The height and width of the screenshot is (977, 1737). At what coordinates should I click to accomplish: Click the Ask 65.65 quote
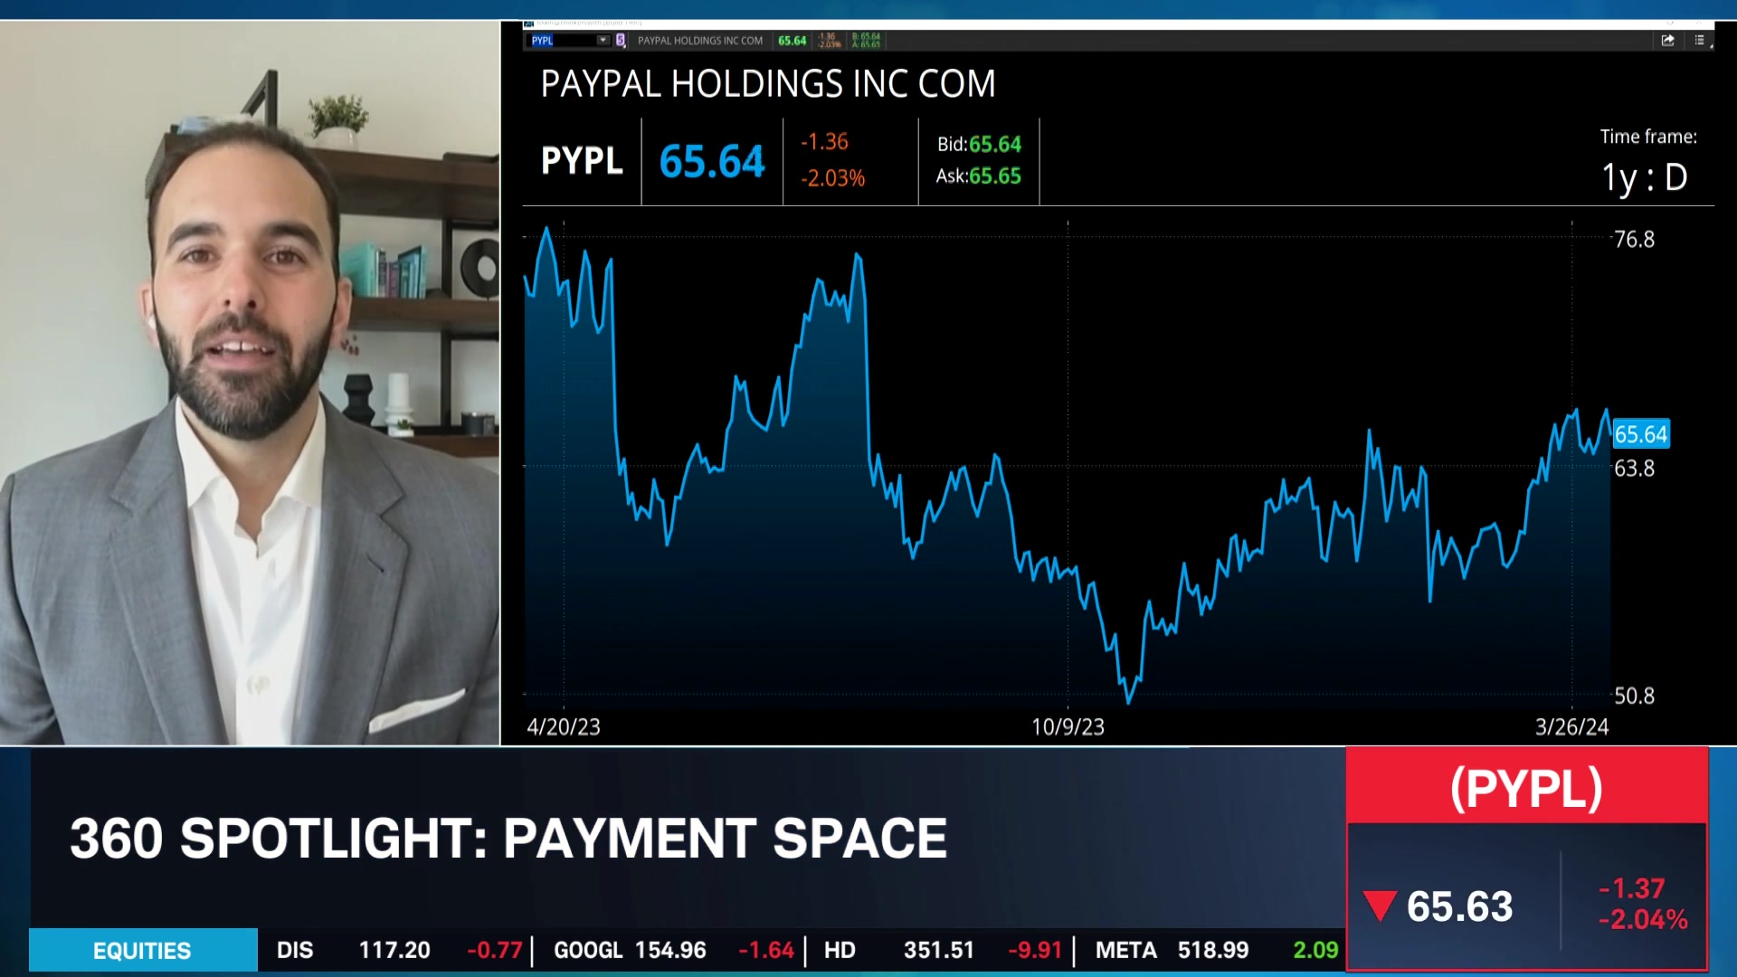coord(979,176)
